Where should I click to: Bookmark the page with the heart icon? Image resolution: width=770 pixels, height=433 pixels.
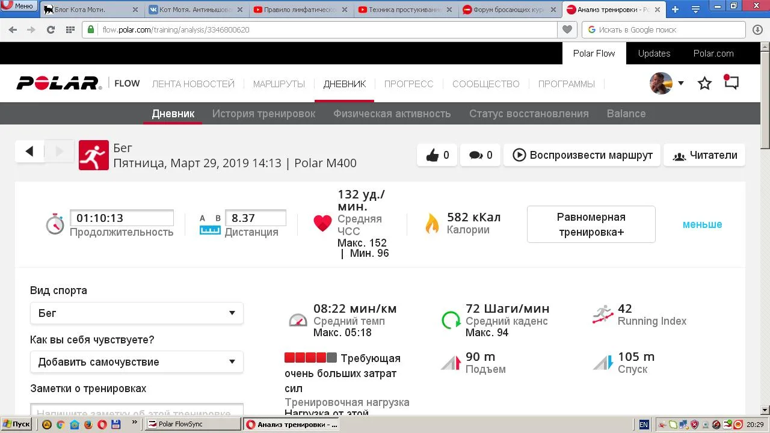[x=567, y=29]
